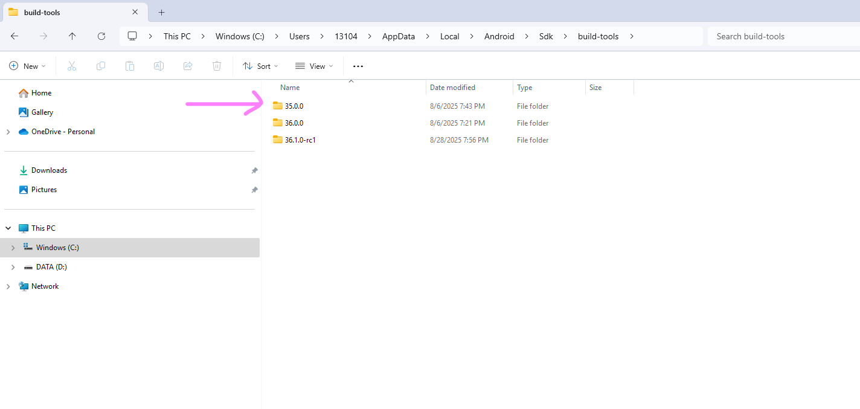Click the 35.0.0 folder icon

[278, 106]
